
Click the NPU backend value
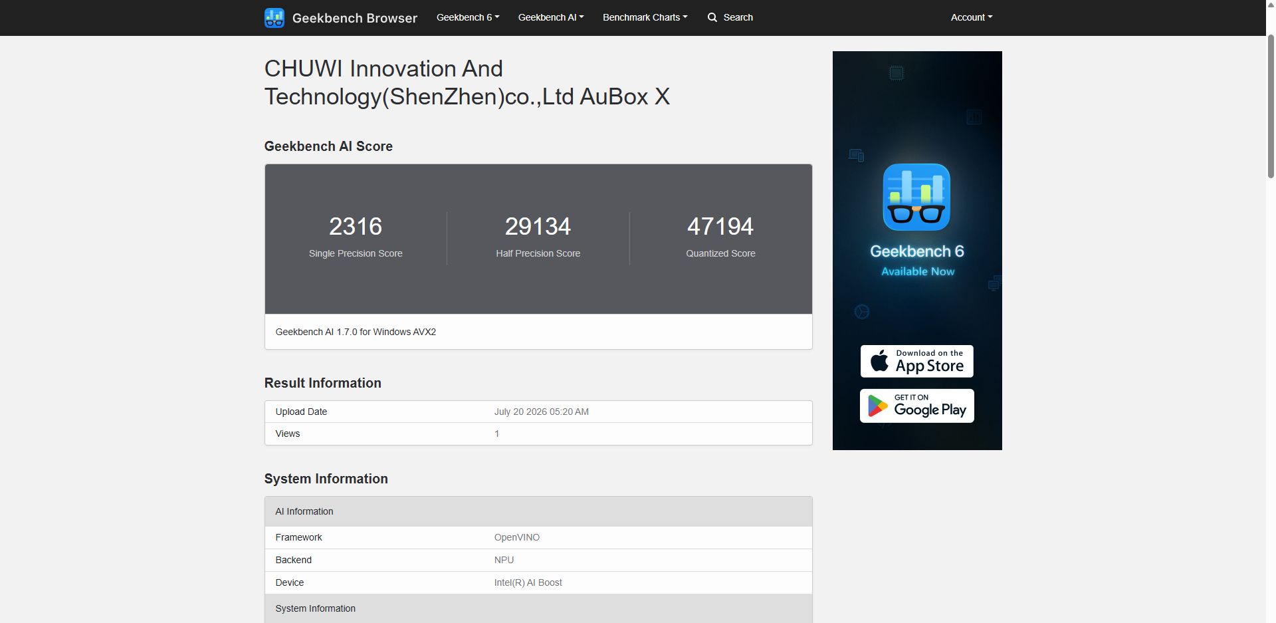click(x=504, y=560)
